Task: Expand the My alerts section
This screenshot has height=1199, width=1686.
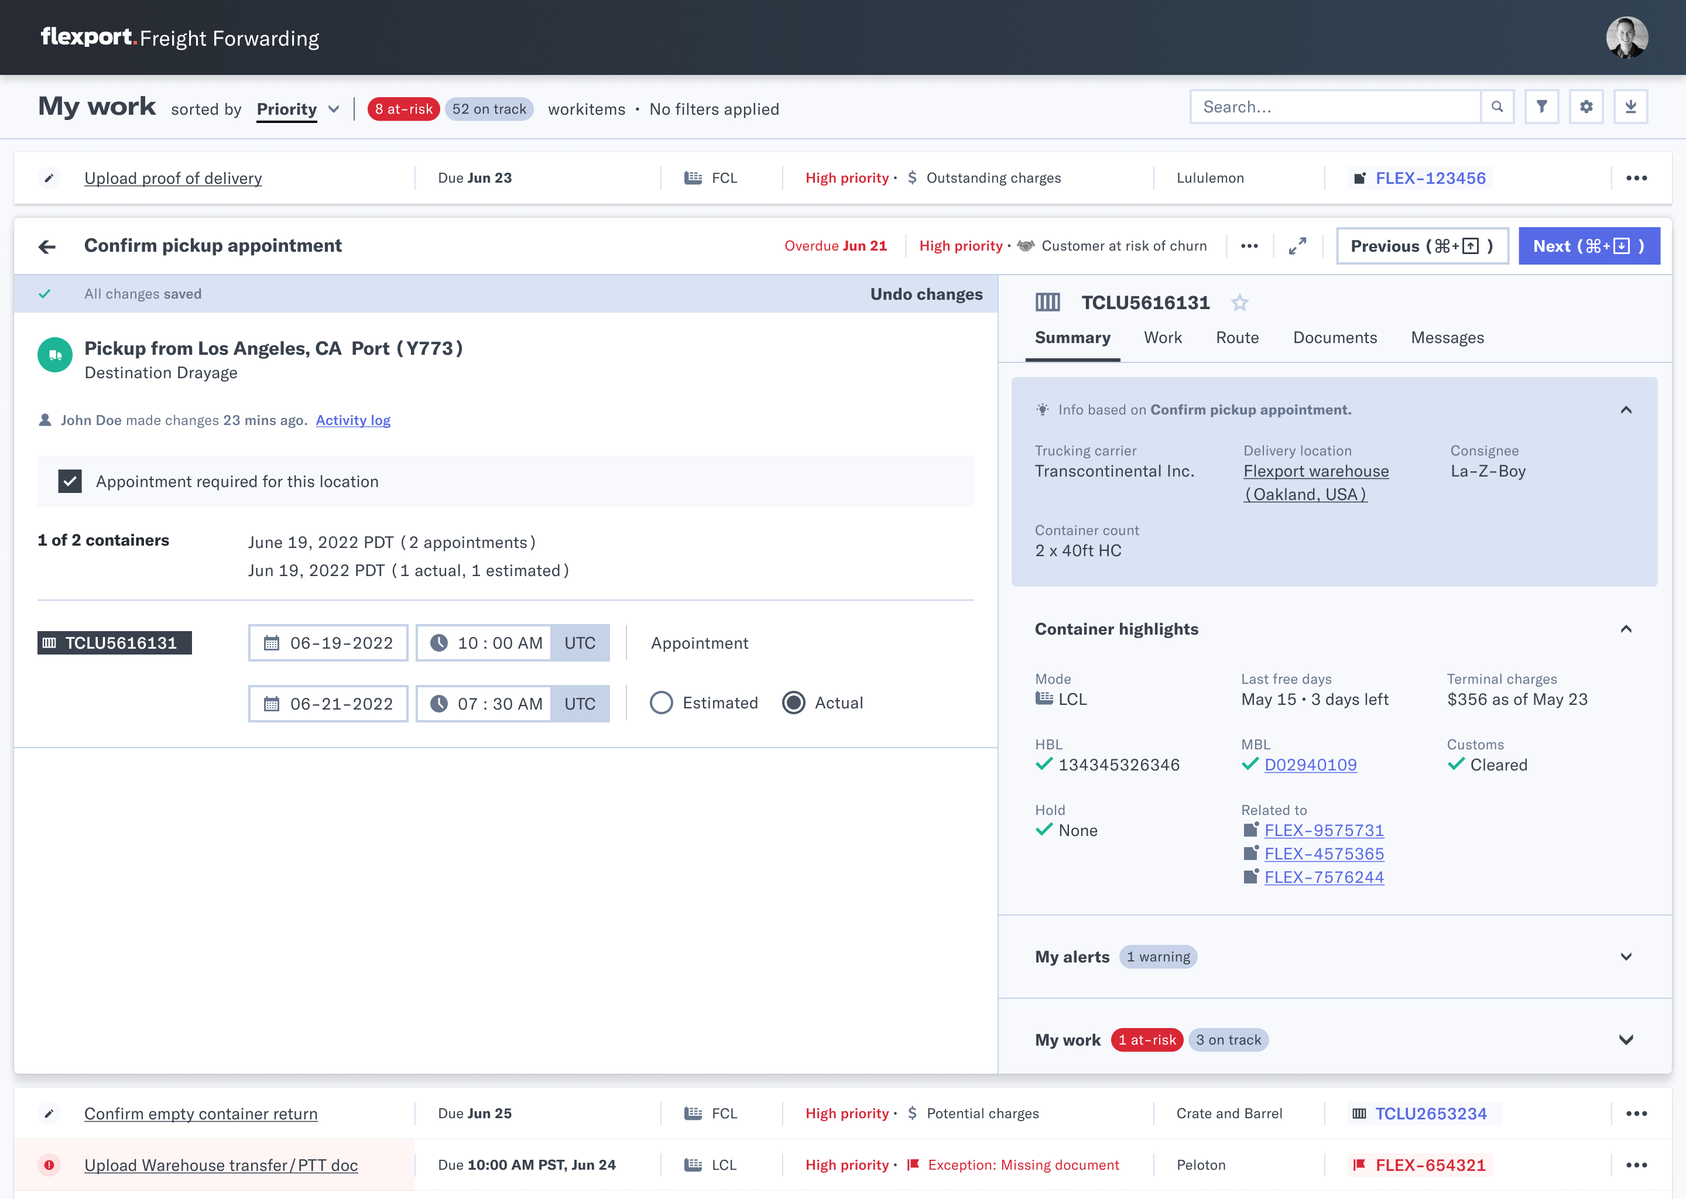Action: tap(1626, 957)
